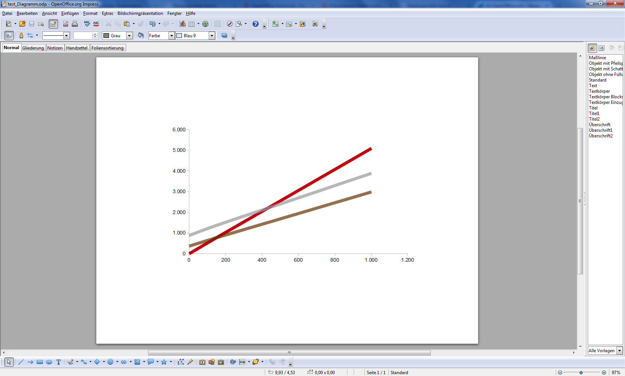Open the Navigator compass icon
This screenshot has width=625, height=376.
[230, 24]
